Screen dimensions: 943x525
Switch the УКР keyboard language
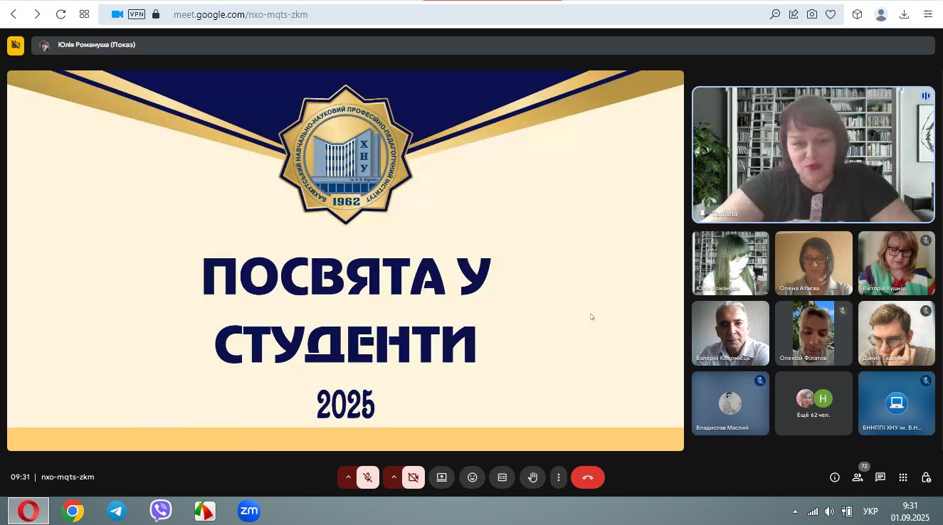click(x=870, y=511)
